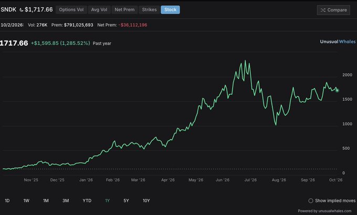
Task: Click the Apr '26 axis label
Action: pos(168,180)
